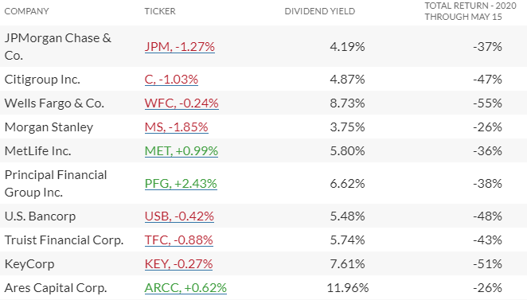Open the TFC -0.88% ticker link

tap(179, 240)
